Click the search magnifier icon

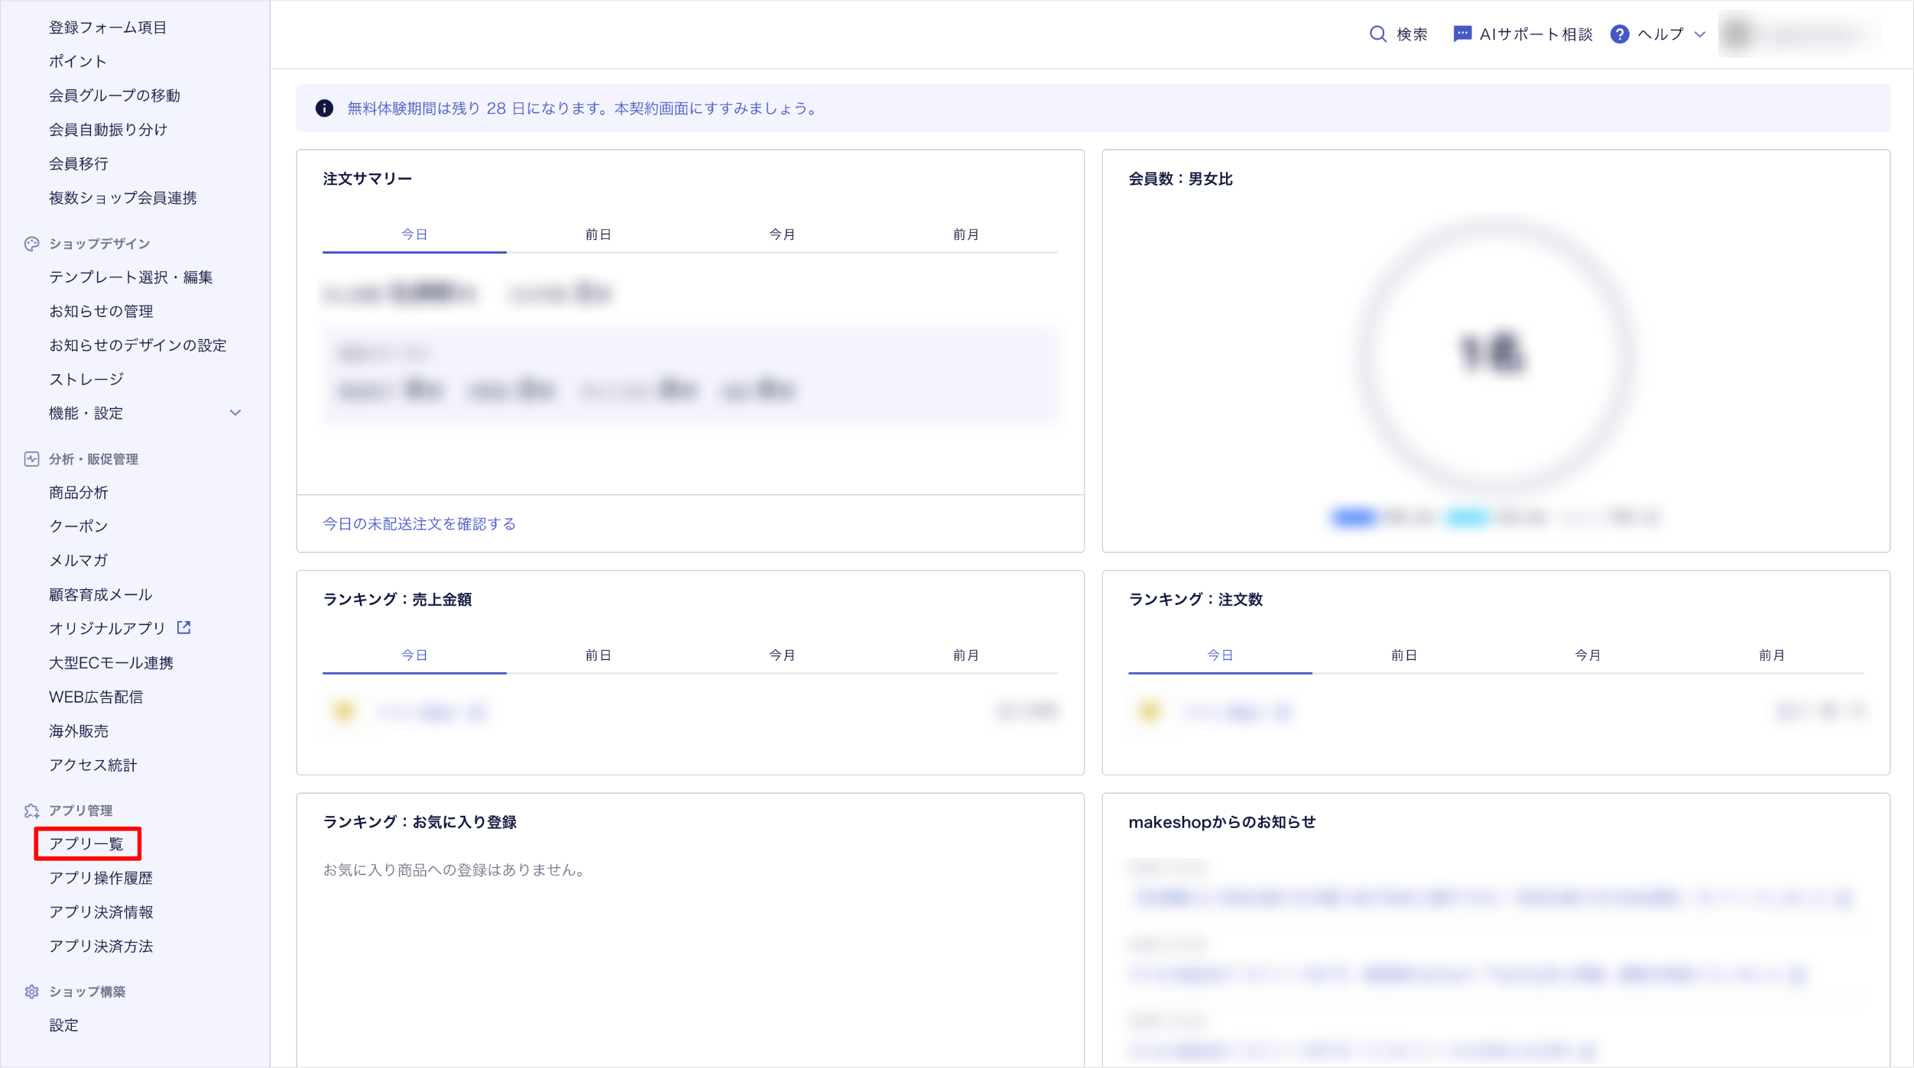pos(1377,34)
